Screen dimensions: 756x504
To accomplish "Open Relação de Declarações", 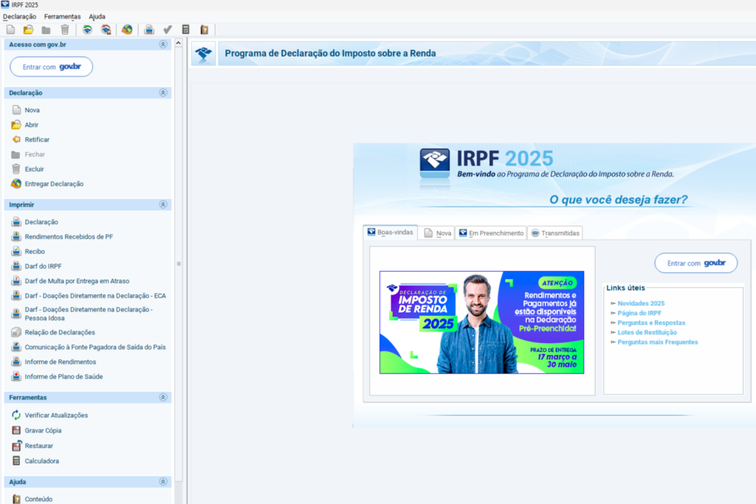I will click(x=60, y=333).
